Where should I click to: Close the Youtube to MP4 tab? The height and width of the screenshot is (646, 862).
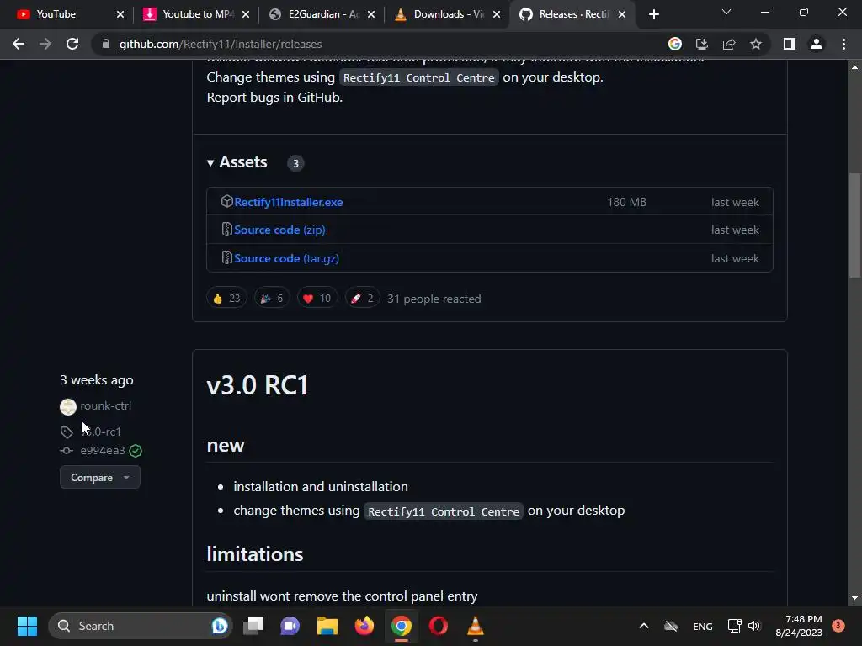tap(246, 14)
